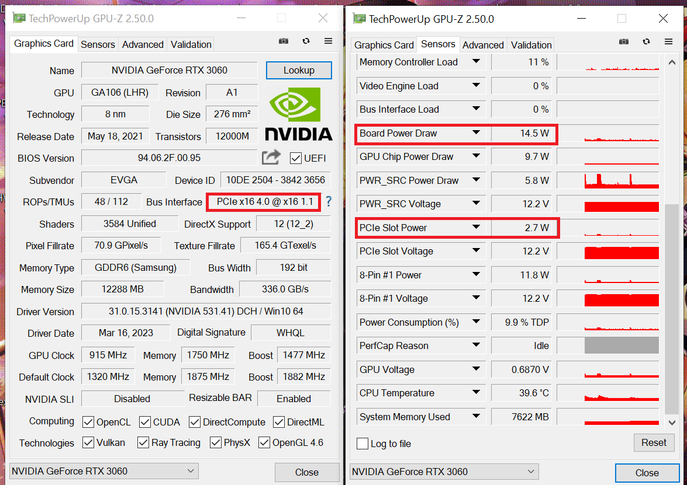Click the refresh icon in left GPU-Z window
Screen dimensions: 687x485
coord(306,41)
